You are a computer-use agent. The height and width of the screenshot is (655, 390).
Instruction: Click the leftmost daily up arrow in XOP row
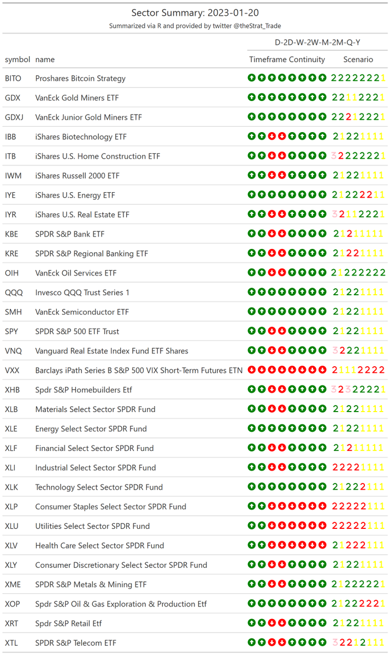click(252, 604)
